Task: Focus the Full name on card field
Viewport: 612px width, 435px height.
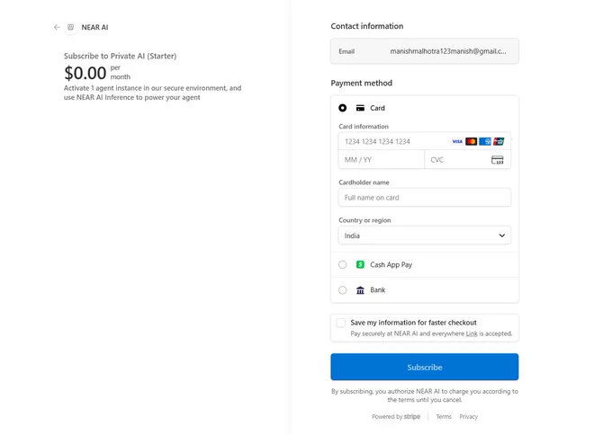Action: click(425, 198)
